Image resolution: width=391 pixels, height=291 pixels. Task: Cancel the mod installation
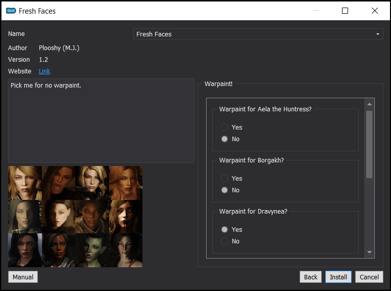pos(369,277)
